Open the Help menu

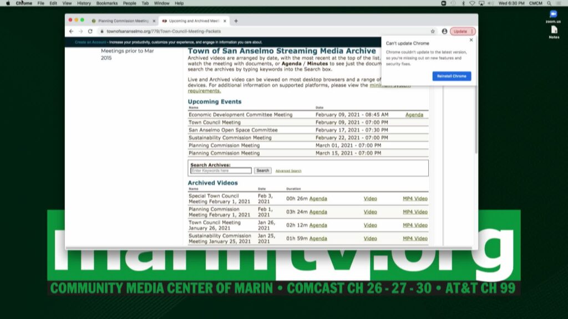pos(179,3)
